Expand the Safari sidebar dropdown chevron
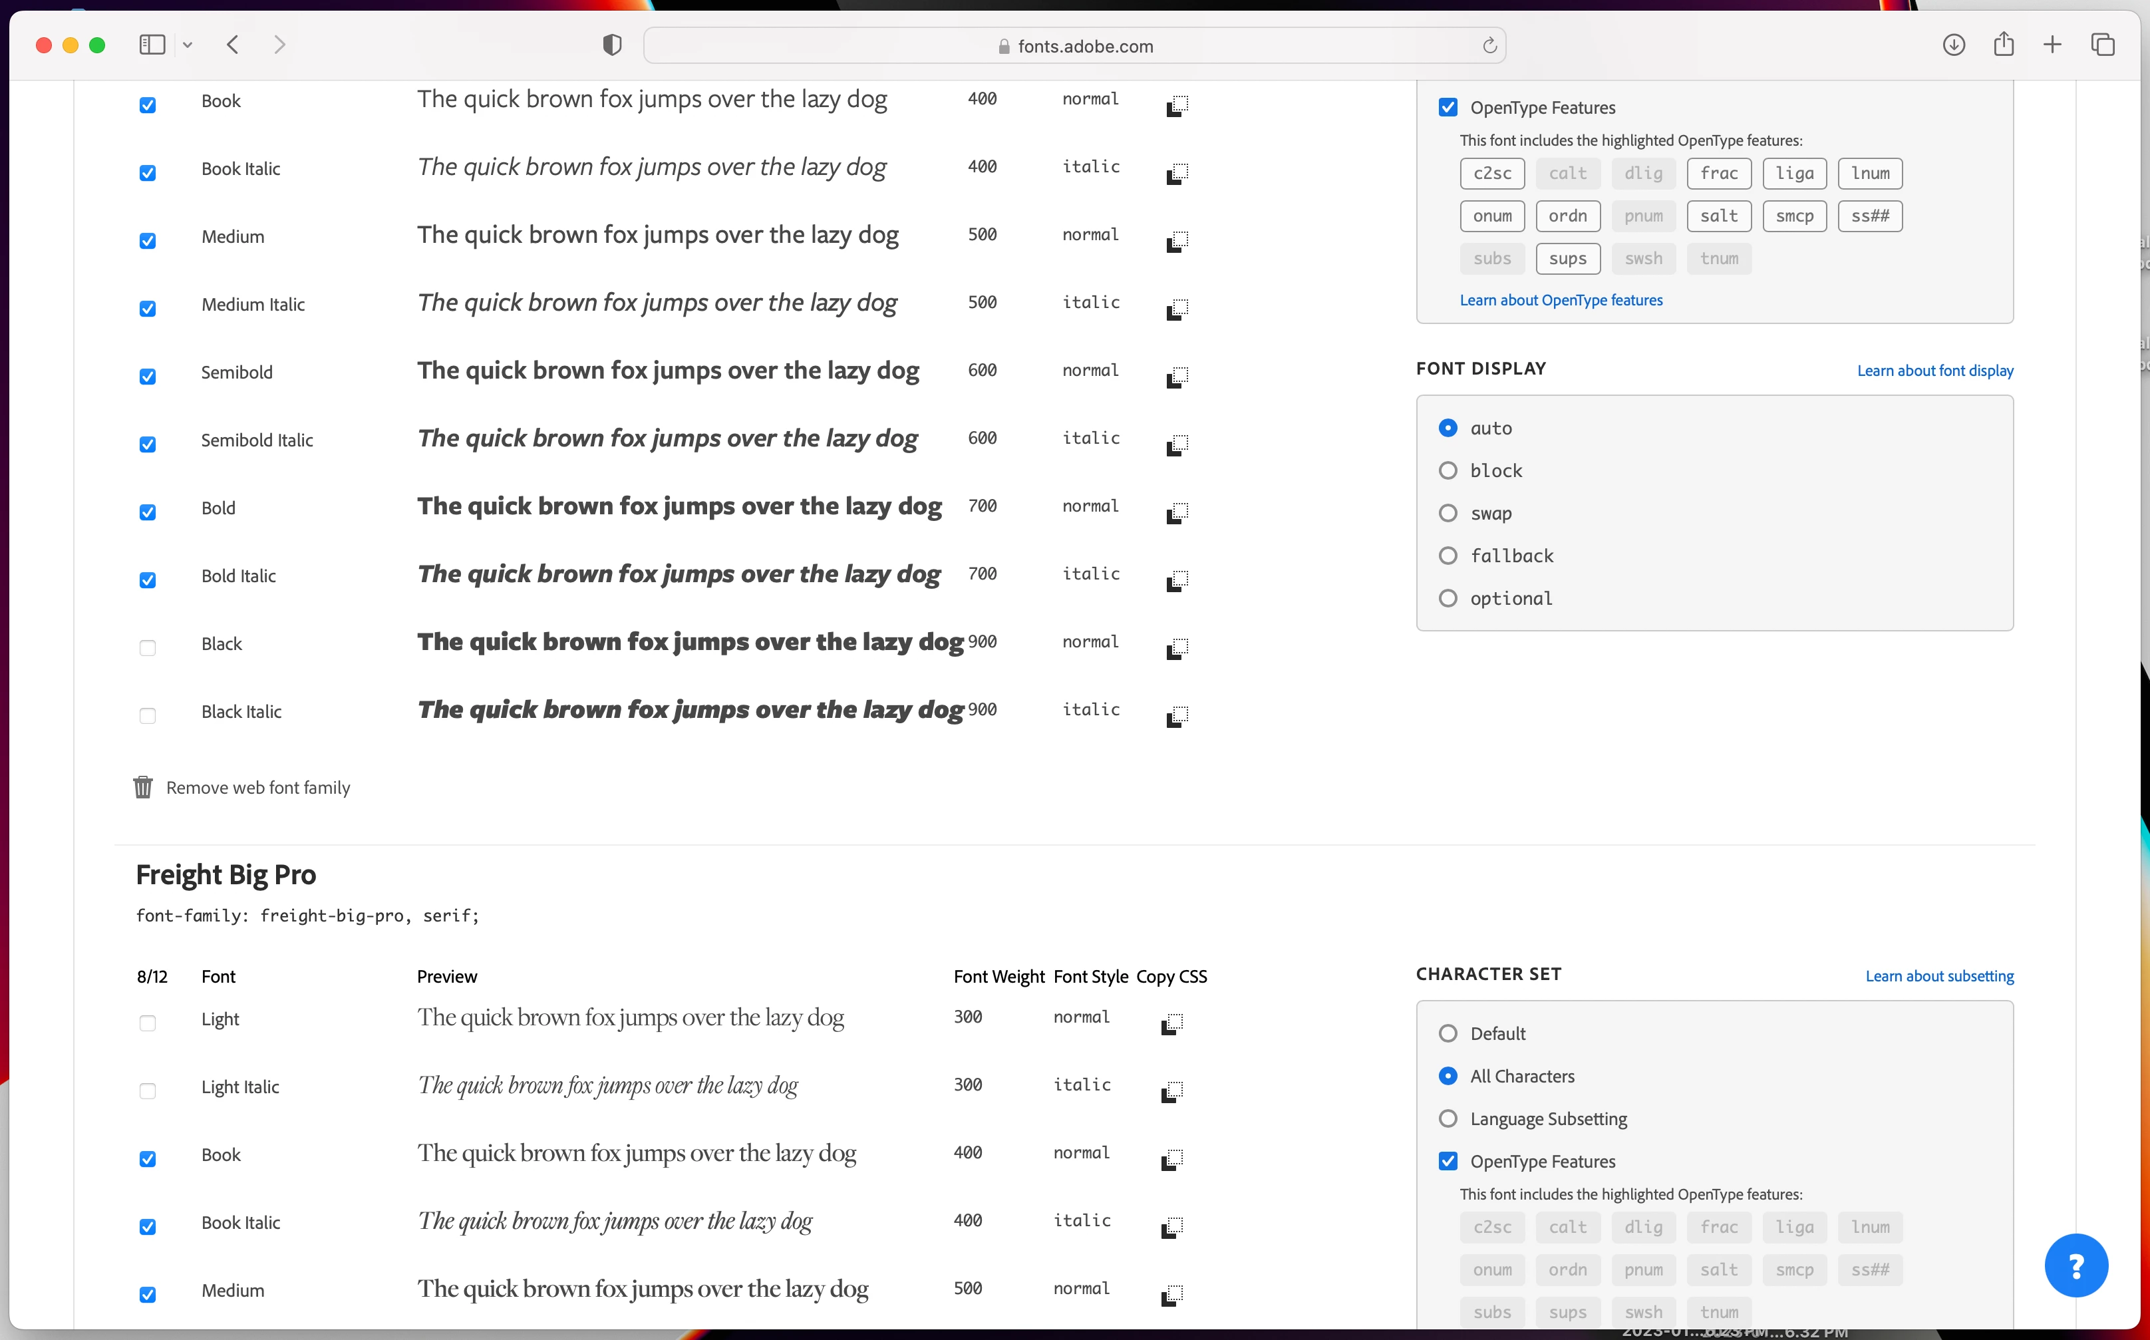Screen dimensions: 2150x1340 188,45
